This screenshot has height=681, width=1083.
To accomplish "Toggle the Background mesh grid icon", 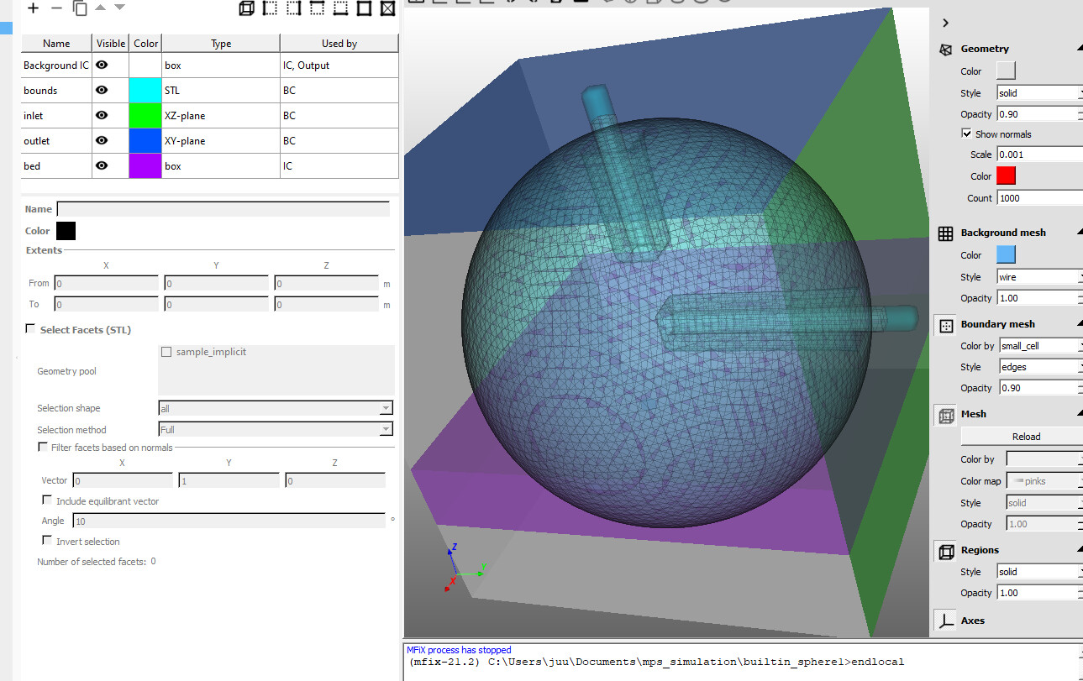I will coord(946,233).
